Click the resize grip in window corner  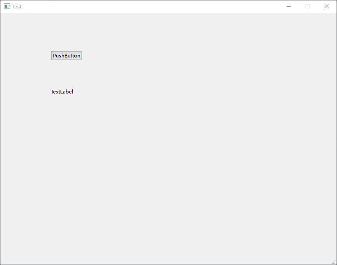point(334,262)
